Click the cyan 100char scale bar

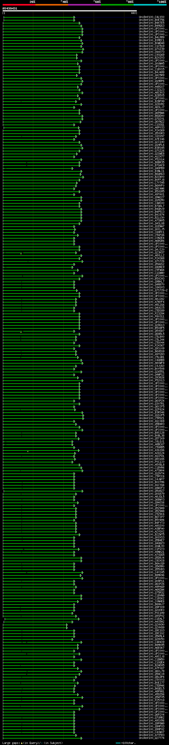pos(118,743)
